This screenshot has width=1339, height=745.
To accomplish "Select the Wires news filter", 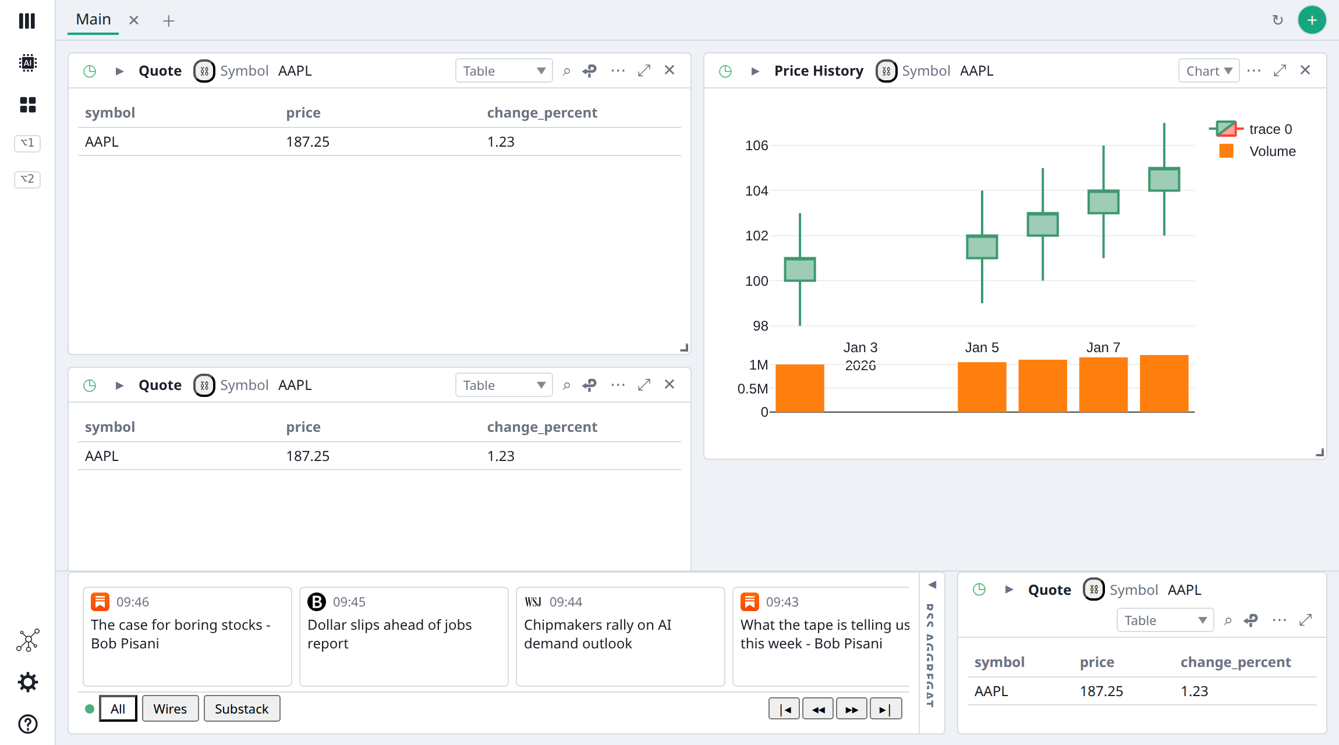I will [x=170, y=708].
